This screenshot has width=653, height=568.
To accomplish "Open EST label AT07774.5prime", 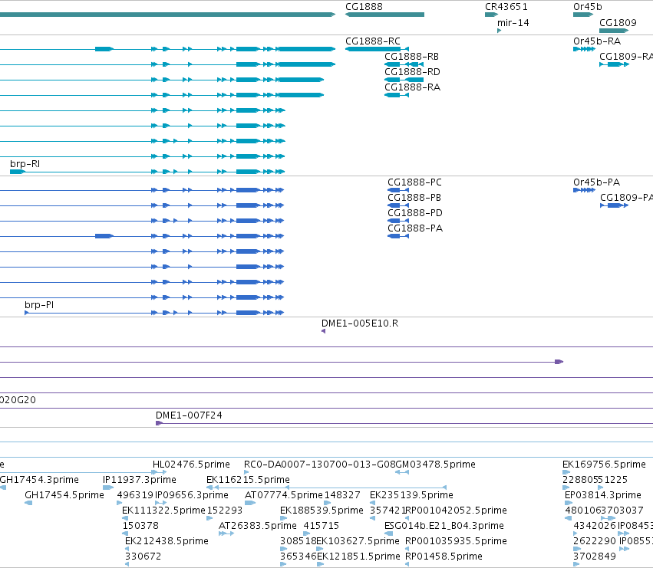I will click(284, 495).
